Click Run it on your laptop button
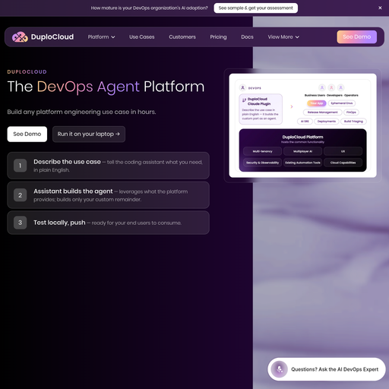This screenshot has width=389, height=389. click(x=89, y=134)
